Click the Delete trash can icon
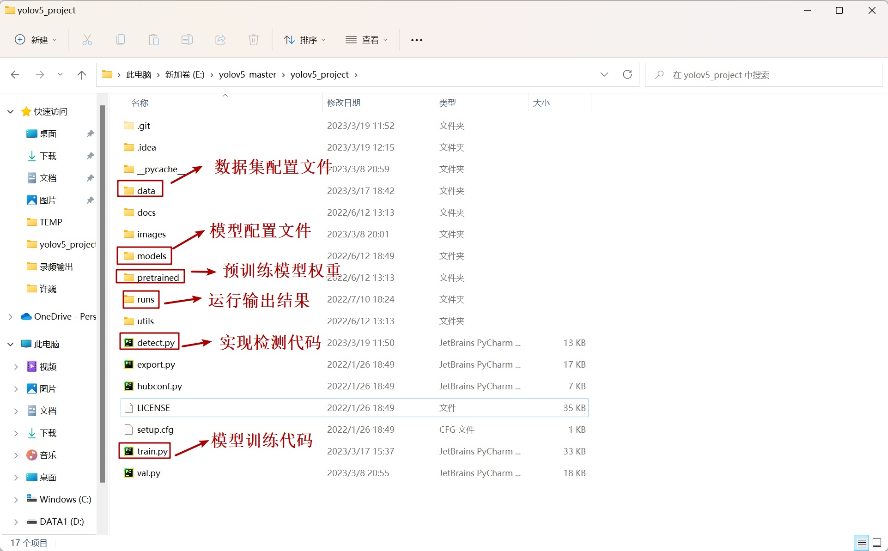The height and width of the screenshot is (551, 888). pos(254,40)
